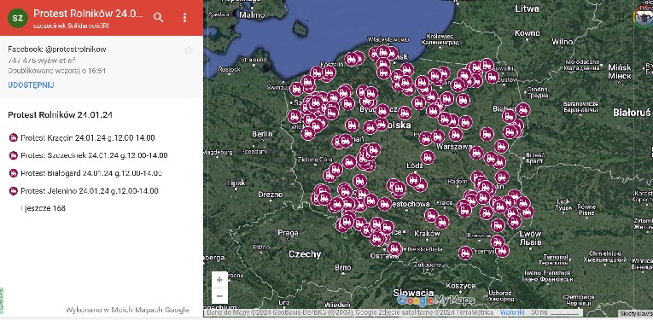This screenshot has width=653, height=320.
Task: Select Protest Białogard 24.01.24 list entry
Action: tap(85, 173)
